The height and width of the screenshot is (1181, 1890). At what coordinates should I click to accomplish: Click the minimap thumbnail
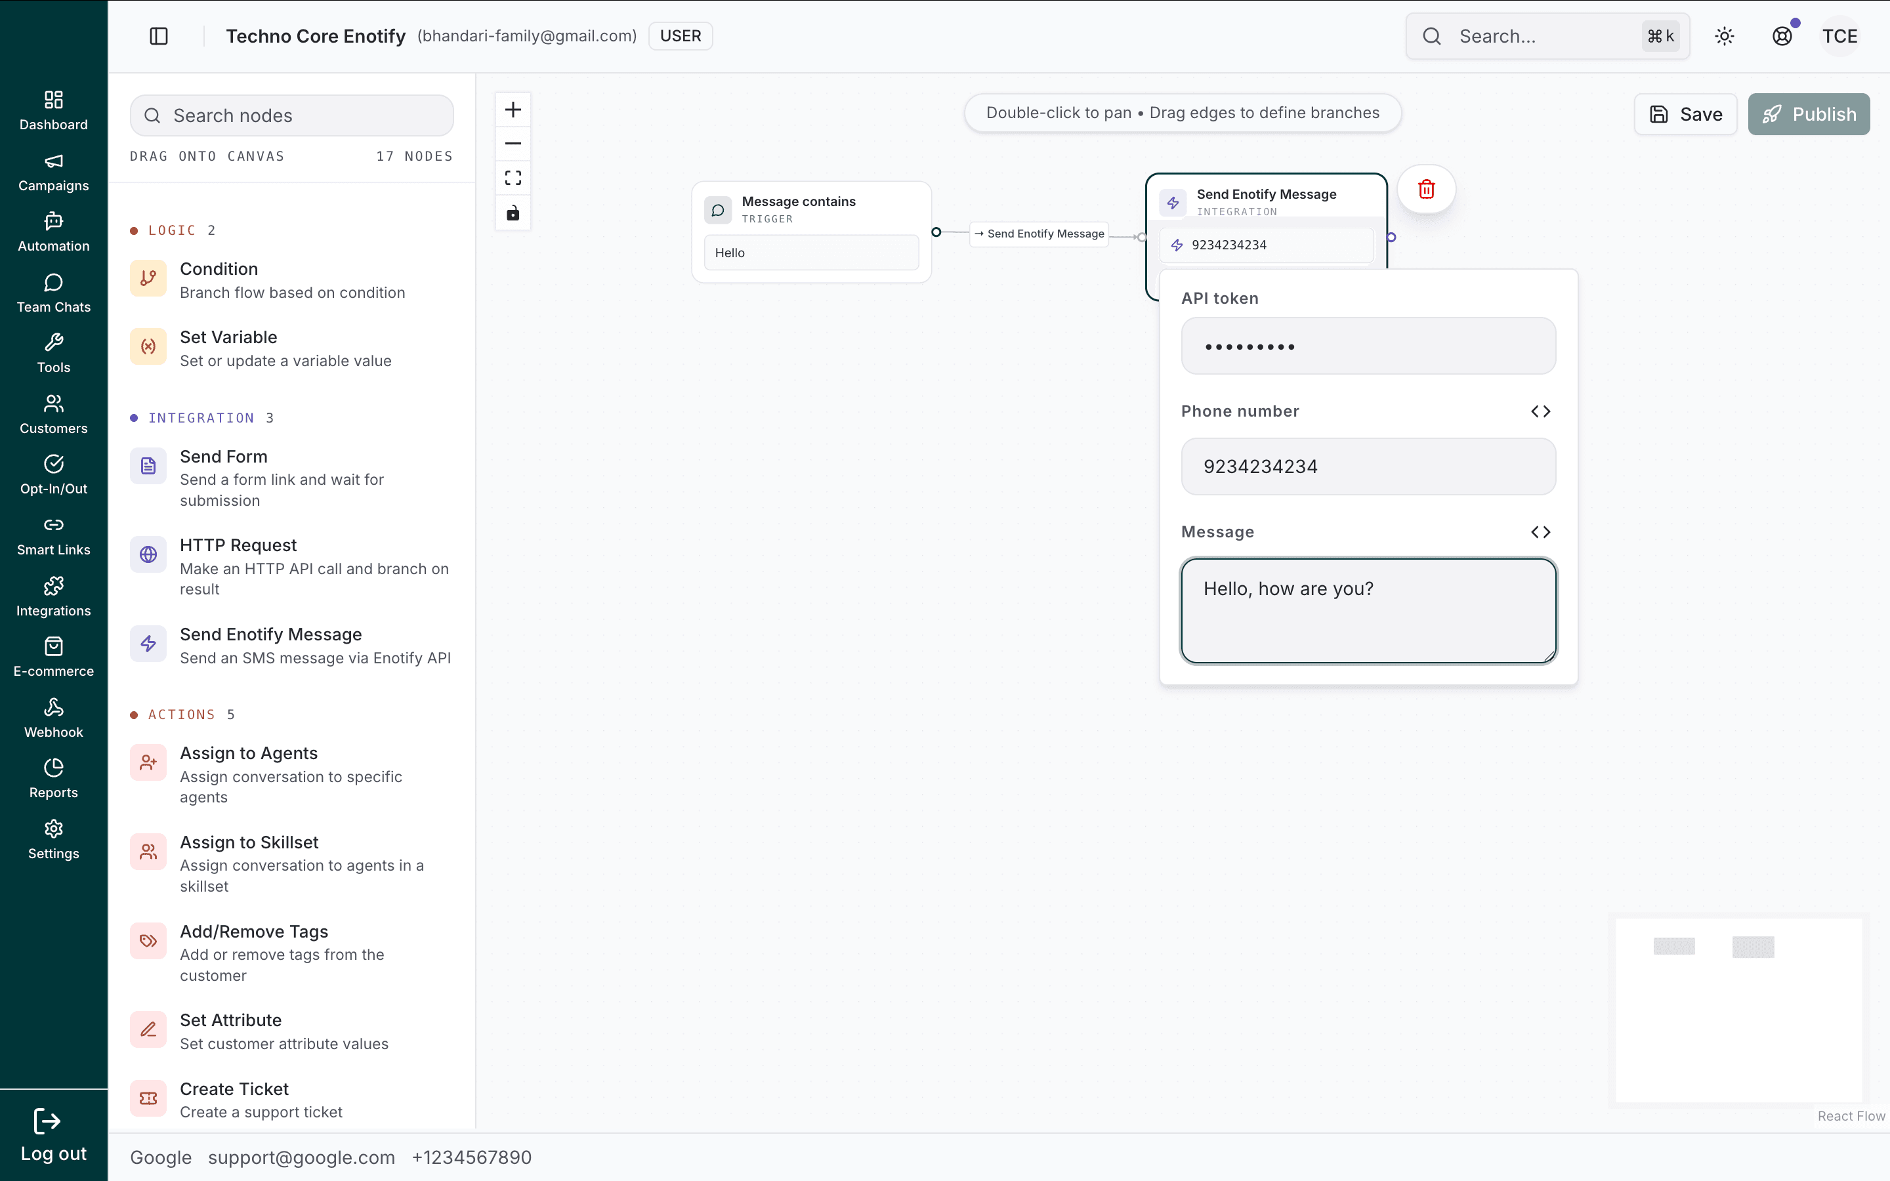[x=1738, y=1010]
